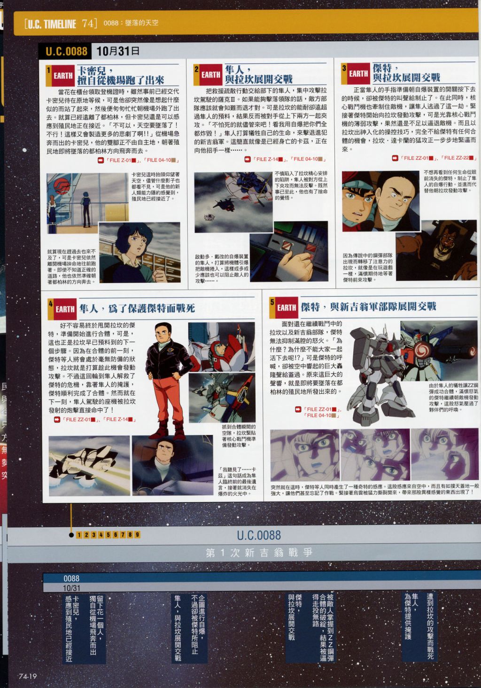Viewport: 481px width, 688px height.
Task: Select timeline number 3
Action: point(94,535)
